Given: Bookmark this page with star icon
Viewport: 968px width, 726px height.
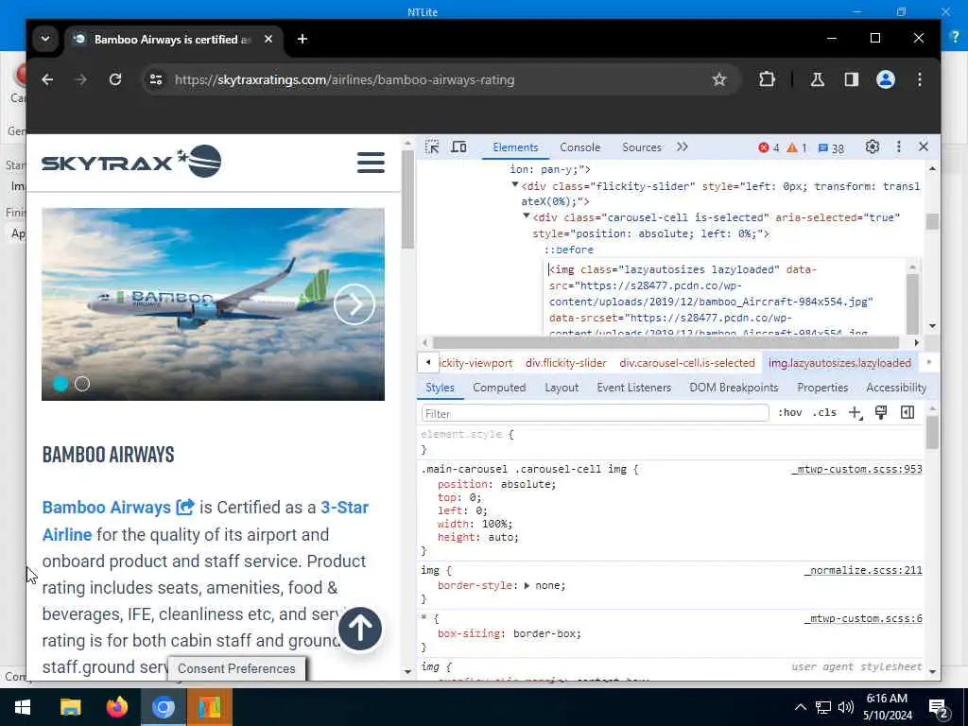Looking at the screenshot, I should click(718, 79).
